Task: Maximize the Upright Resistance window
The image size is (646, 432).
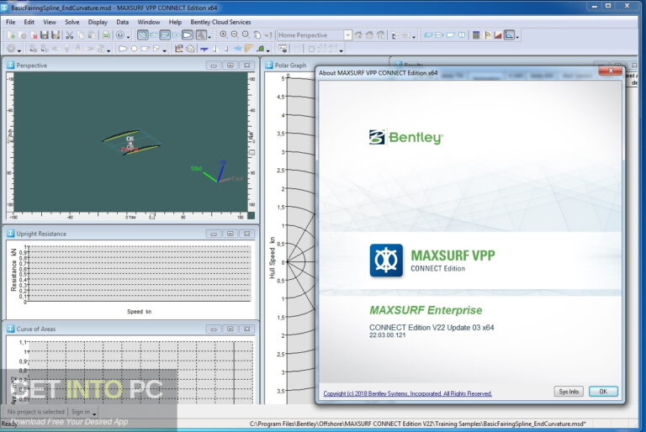Action: (230, 234)
